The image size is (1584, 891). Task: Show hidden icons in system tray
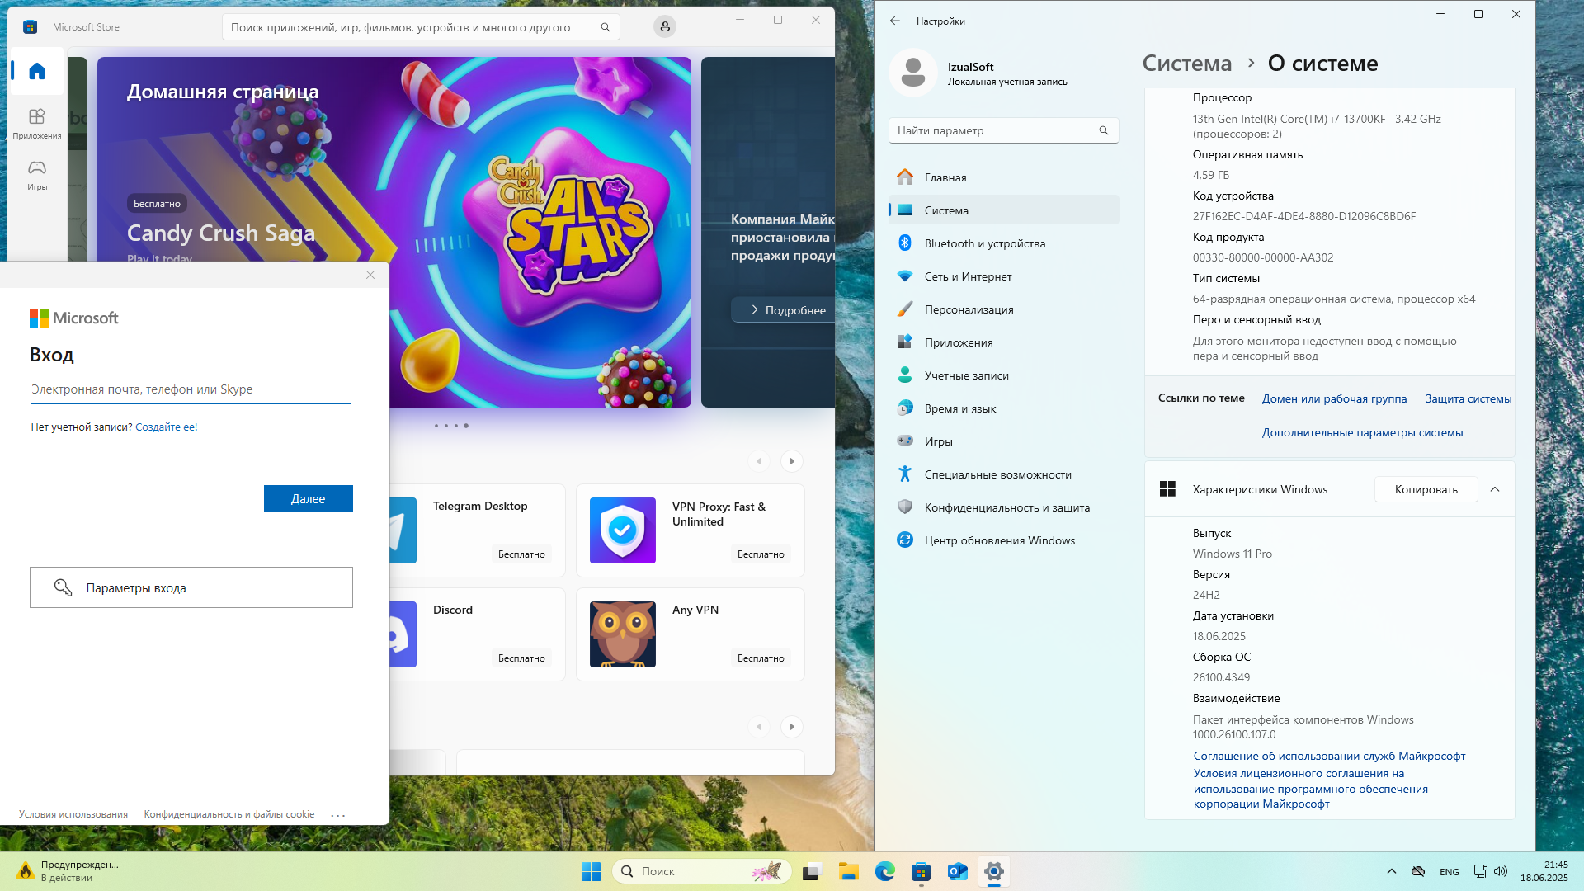pos(1392,871)
